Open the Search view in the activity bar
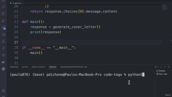This screenshot has width=172, height=97. click(x=3, y=7)
